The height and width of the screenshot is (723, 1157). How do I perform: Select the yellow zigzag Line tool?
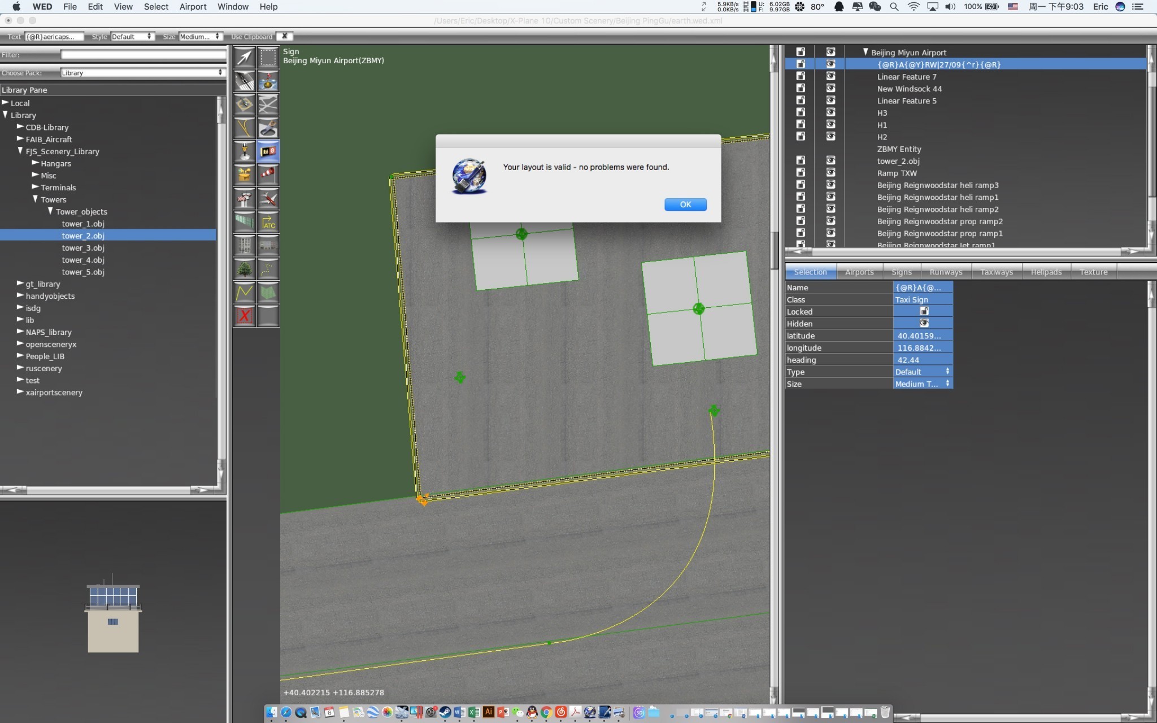245,293
